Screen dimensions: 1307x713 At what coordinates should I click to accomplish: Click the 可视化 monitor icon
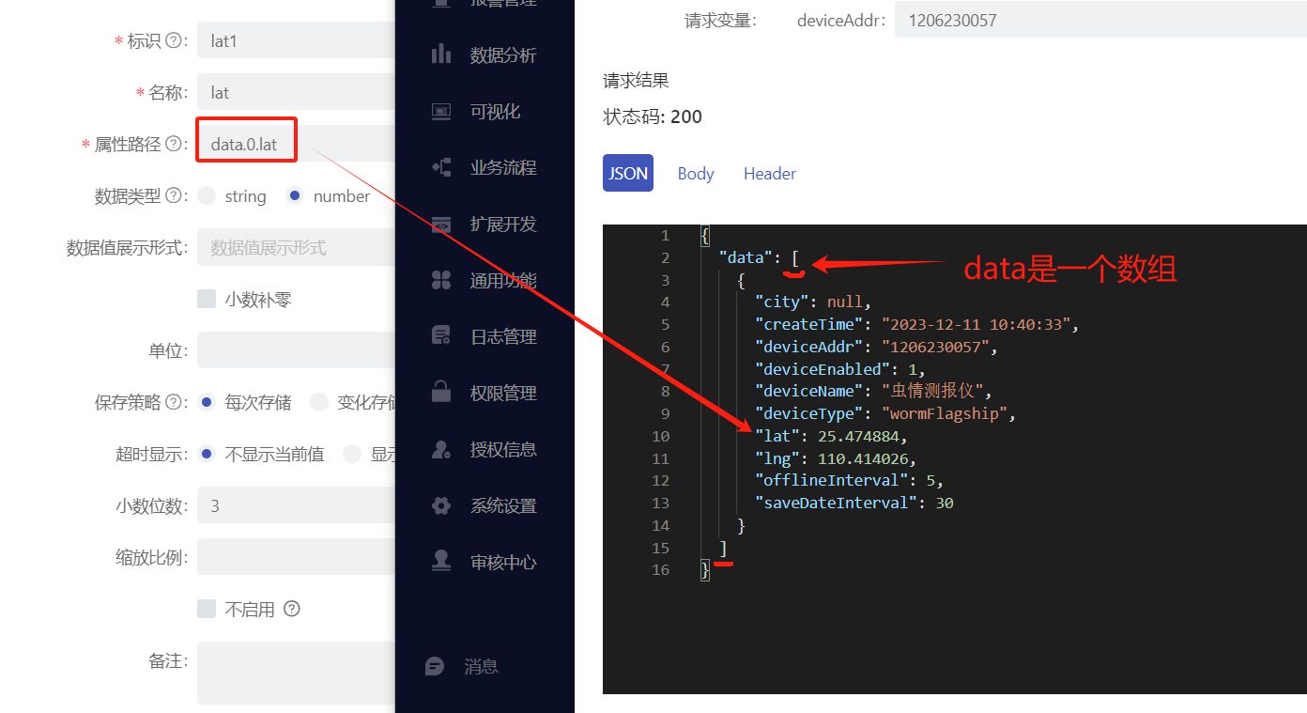tap(441, 111)
